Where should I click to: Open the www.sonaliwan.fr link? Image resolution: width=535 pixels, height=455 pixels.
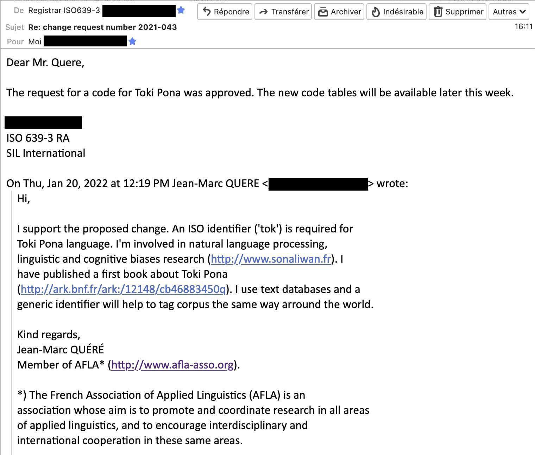271,259
